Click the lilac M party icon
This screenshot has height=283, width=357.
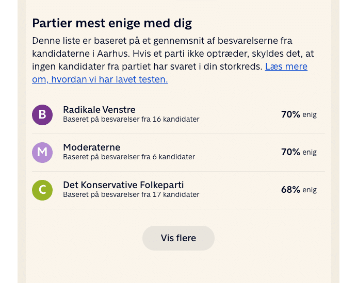click(x=42, y=152)
